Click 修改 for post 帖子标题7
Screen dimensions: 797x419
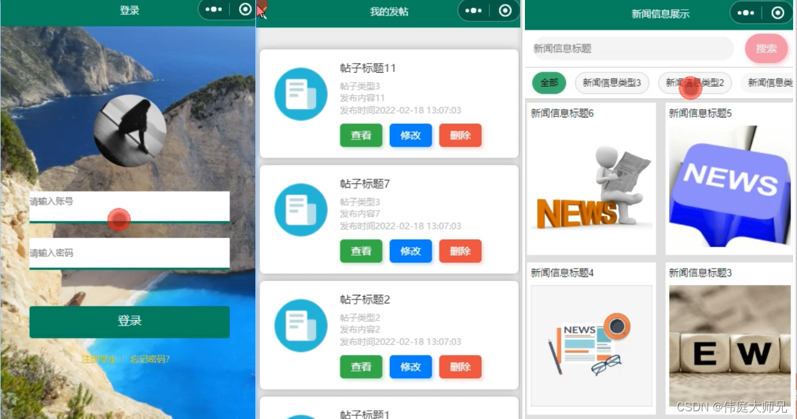pyautogui.click(x=410, y=251)
